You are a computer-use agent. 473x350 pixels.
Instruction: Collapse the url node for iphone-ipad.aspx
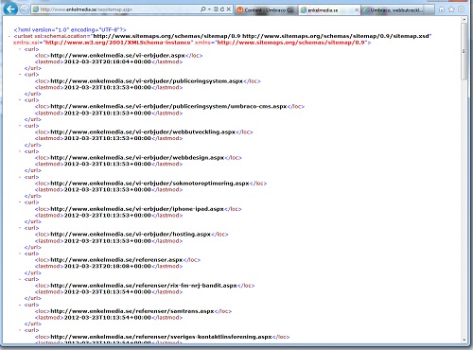point(20,202)
